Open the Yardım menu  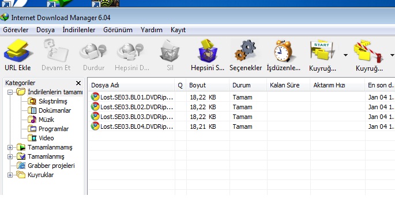tap(152, 30)
